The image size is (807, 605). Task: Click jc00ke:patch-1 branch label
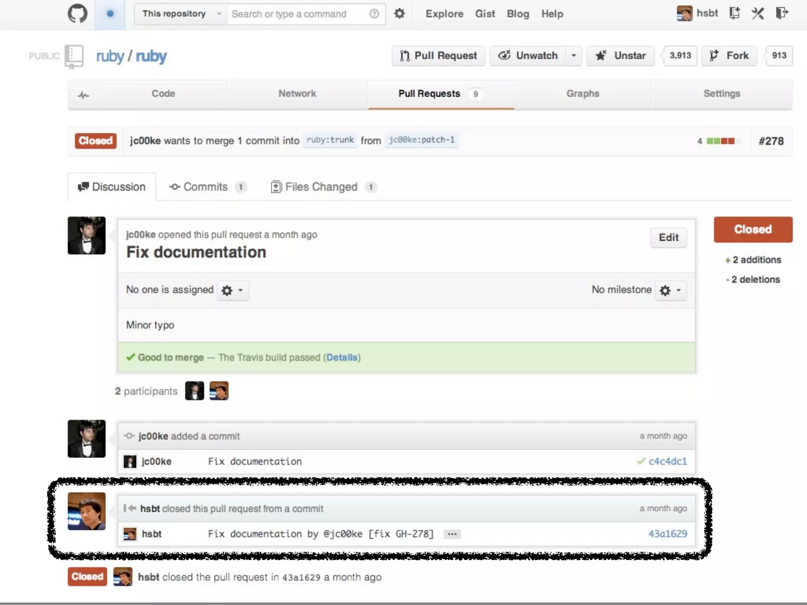[x=422, y=140]
